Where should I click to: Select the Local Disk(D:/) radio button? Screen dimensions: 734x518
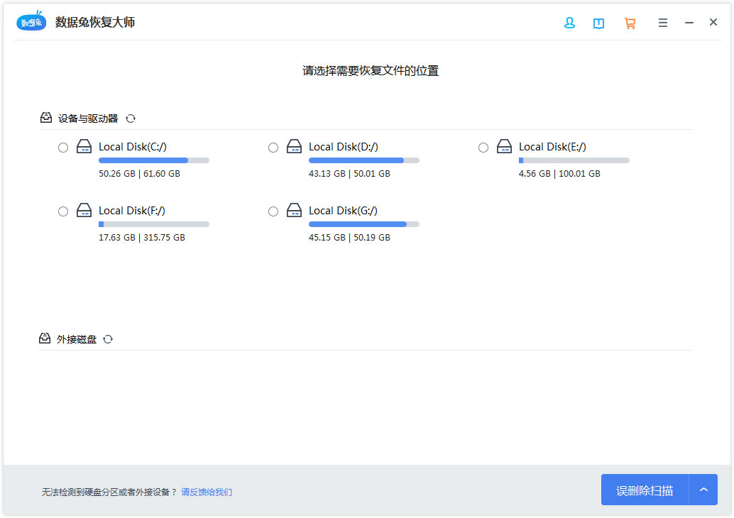(x=273, y=148)
